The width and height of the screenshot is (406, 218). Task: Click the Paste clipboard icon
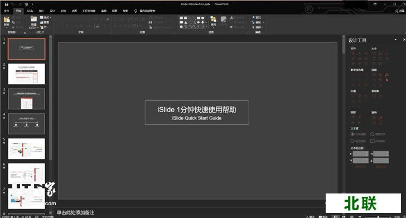[x=7, y=20]
